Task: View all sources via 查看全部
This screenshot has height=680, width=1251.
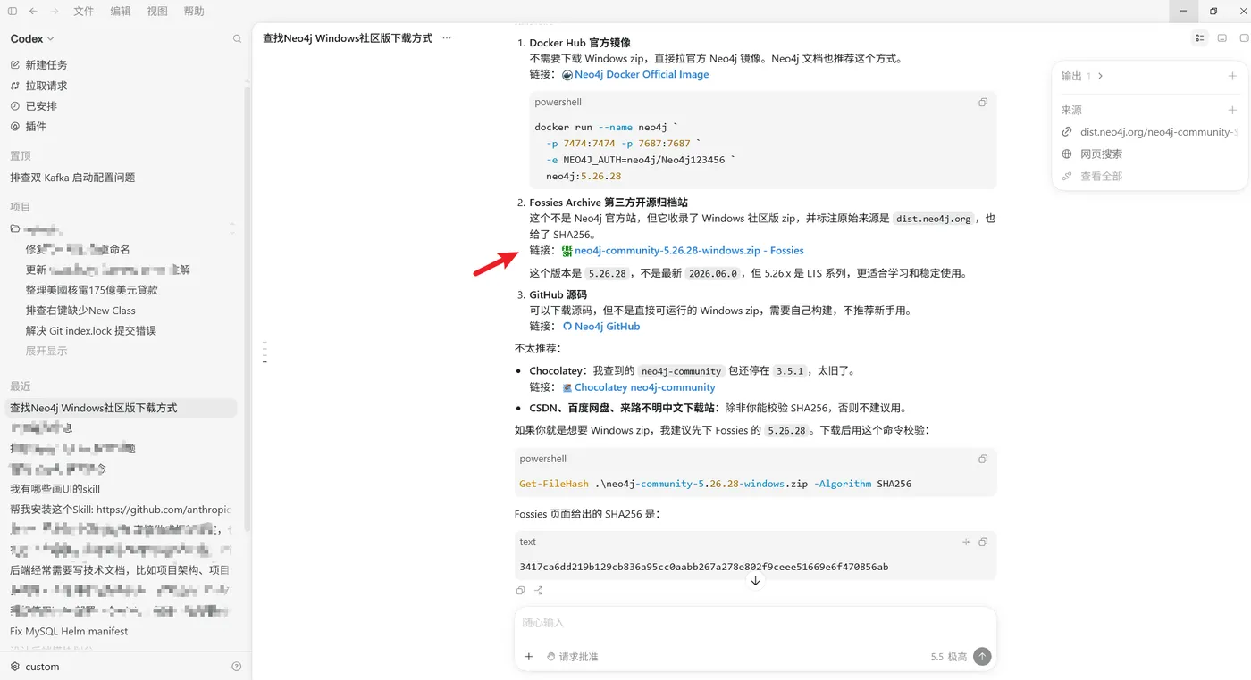Action: [1101, 177]
